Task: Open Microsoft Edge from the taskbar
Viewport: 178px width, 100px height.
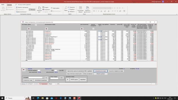Action: click(38, 98)
